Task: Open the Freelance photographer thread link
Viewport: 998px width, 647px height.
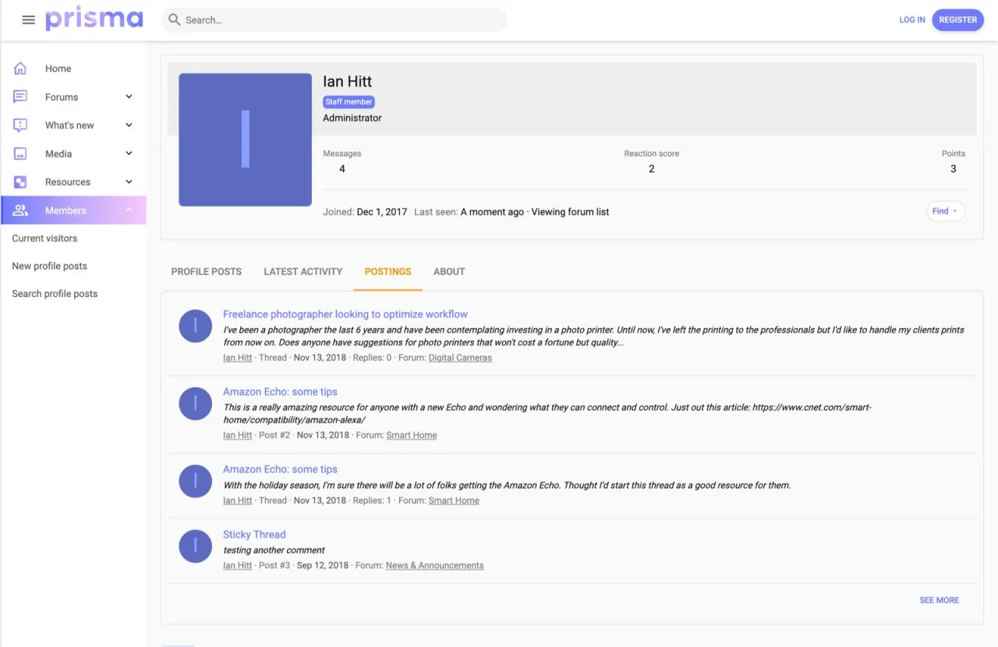Action: coord(345,314)
